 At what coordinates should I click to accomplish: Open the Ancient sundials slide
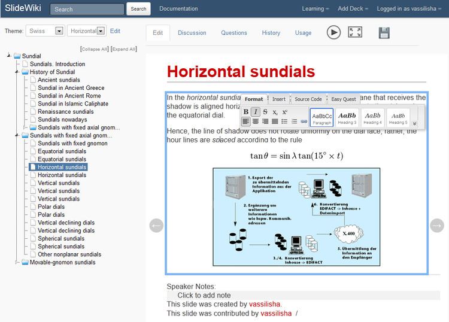[x=59, y=80]
